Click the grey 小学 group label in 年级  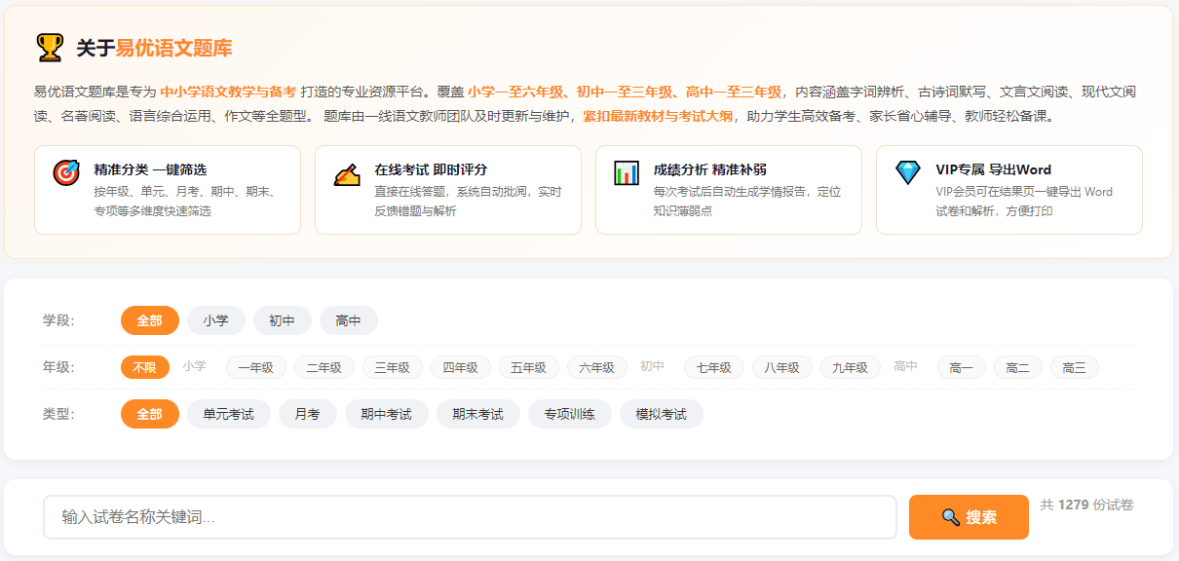(195, 366)
